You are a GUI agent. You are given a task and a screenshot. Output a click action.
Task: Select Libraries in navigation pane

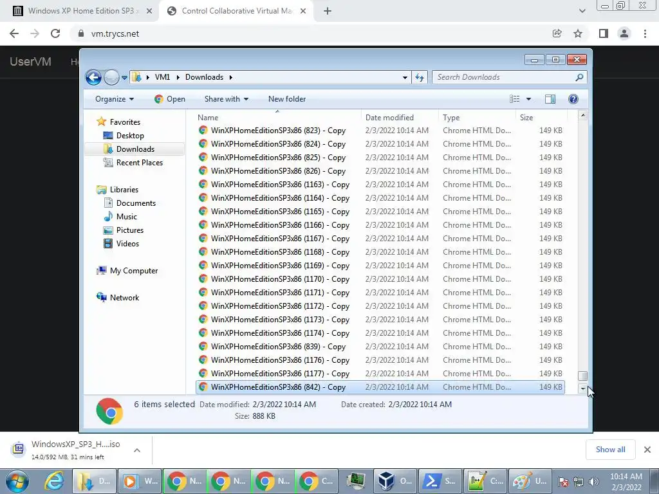tap(124, 190)
